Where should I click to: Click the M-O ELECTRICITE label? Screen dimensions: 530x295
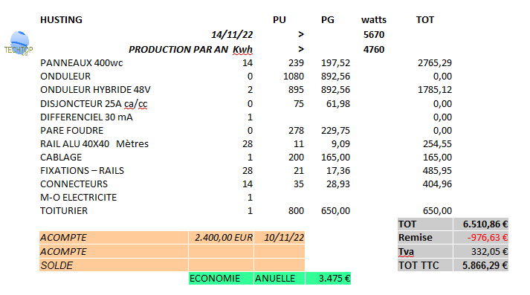pyautogui.click(x=78, y=198)
